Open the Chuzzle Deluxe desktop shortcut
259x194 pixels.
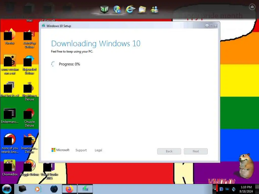pos(29,117)
